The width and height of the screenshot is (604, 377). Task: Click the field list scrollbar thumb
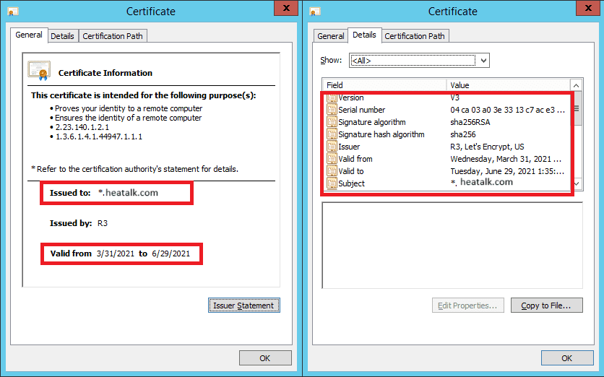click(577, 108)
